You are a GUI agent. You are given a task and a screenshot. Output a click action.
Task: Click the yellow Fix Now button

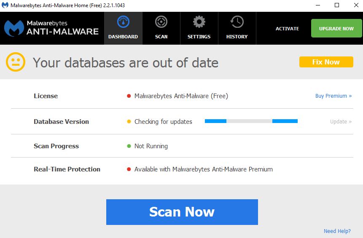pos(326,62)
